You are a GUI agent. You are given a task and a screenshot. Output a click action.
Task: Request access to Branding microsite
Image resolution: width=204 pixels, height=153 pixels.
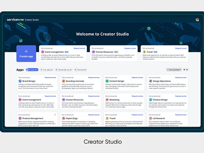[x=94, y=77]
